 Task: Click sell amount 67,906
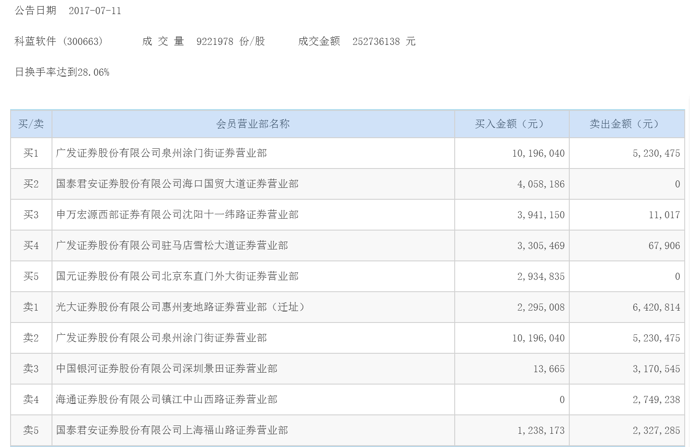[664, 246]
